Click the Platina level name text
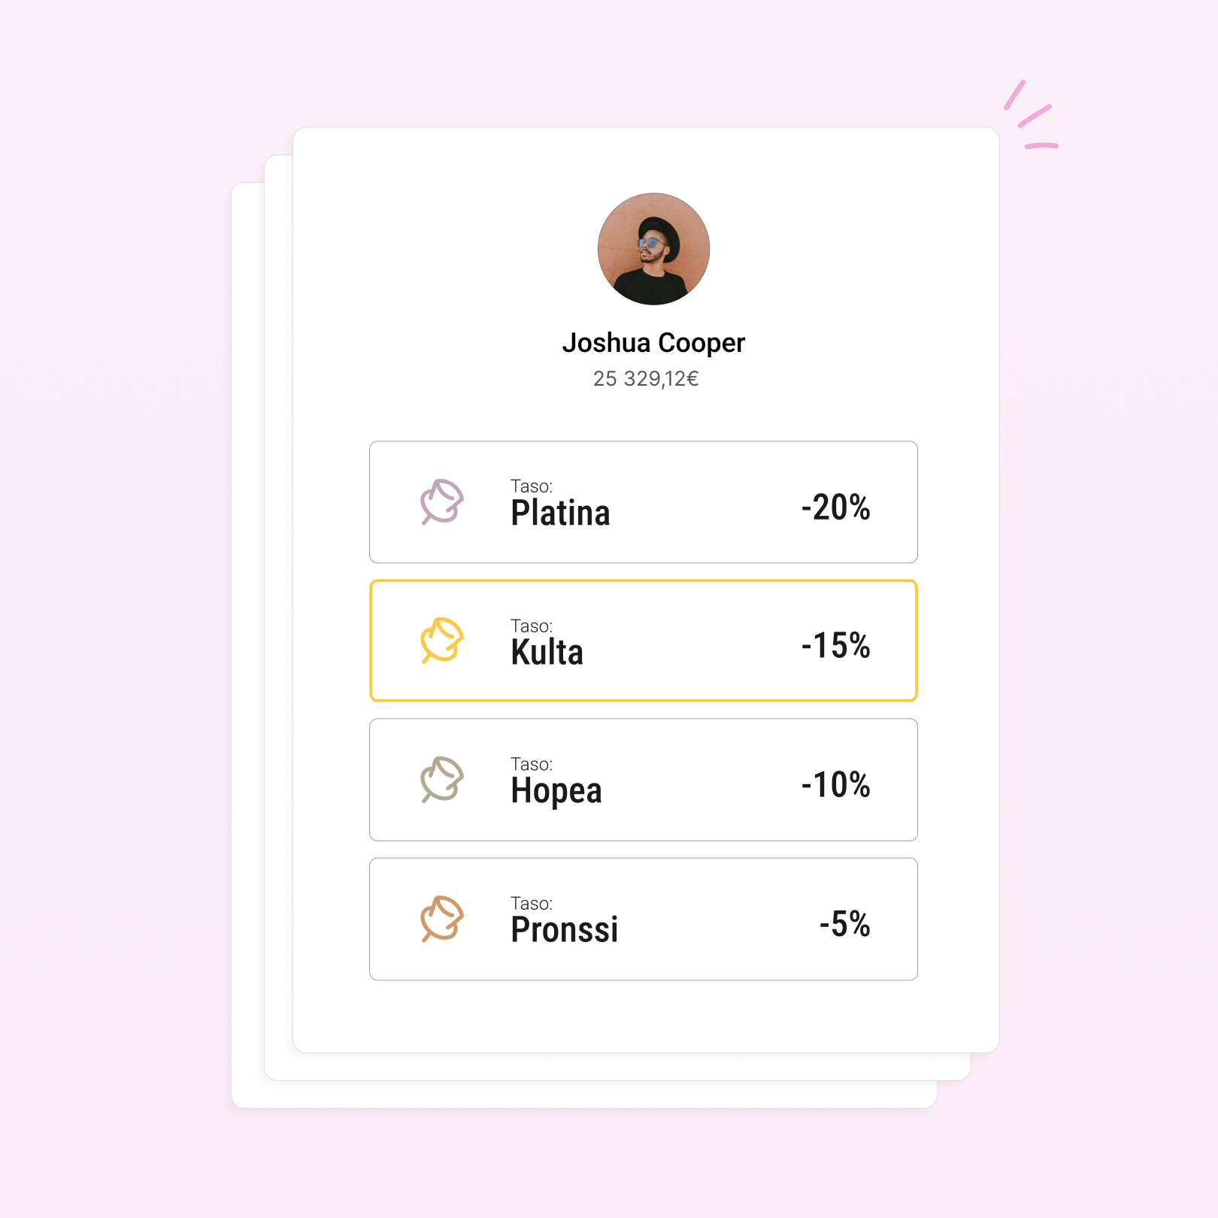This screenshot has width=1218, height=1218. 560,514
